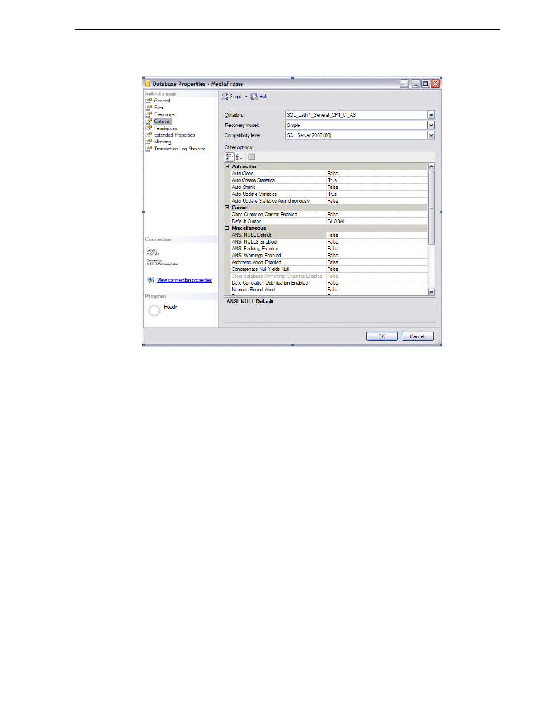Click the Files page icon
This screenshot has width=543, height=703.
[x=149, y=108]
